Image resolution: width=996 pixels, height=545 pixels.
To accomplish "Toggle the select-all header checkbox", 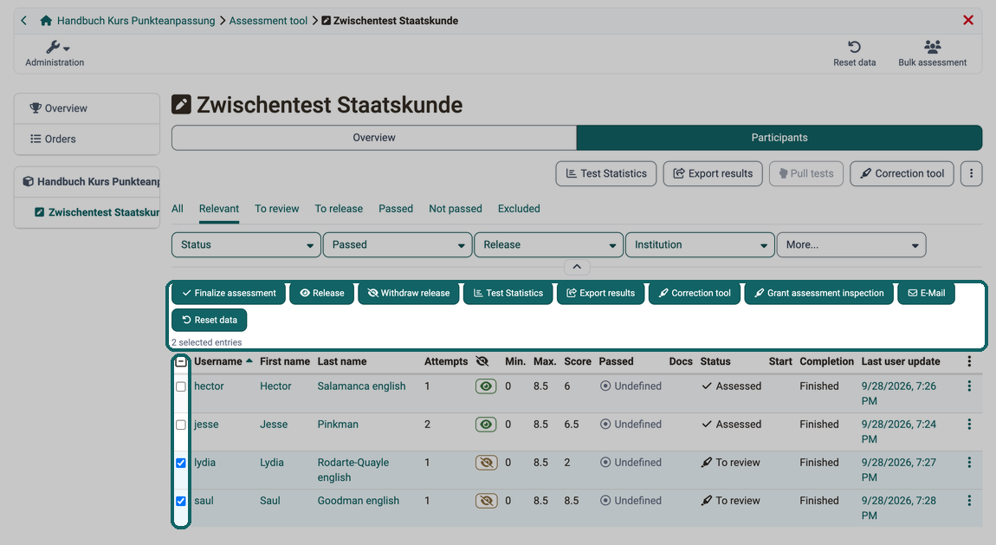I will point(181,361).
